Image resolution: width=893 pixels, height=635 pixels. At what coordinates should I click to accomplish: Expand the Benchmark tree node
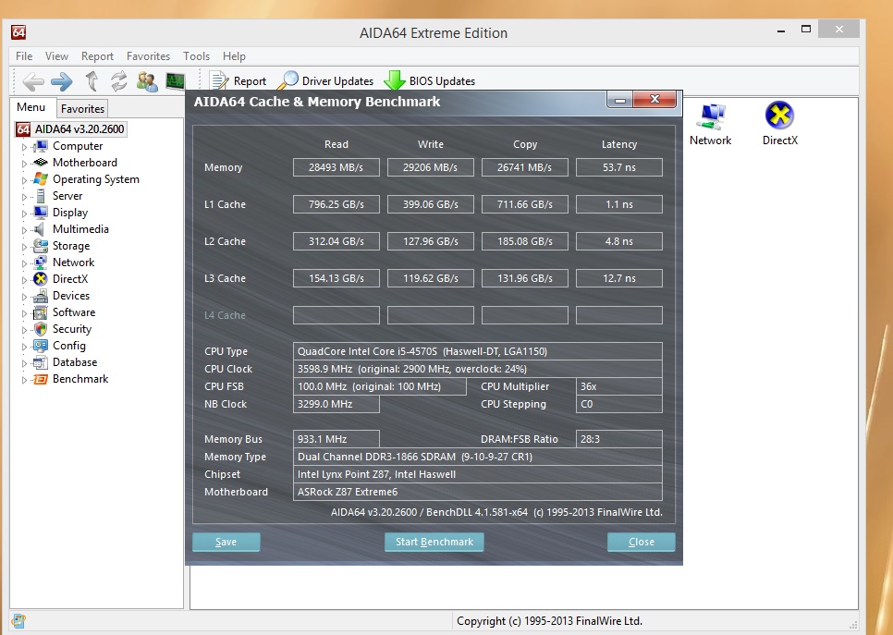(x=24, y=379)
